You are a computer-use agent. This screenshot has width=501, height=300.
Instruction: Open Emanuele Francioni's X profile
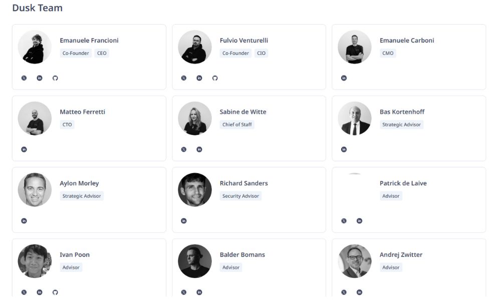(x=24, y=77)
